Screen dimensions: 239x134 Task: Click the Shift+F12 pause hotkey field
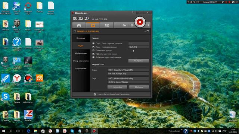click(x=139, y=47)
